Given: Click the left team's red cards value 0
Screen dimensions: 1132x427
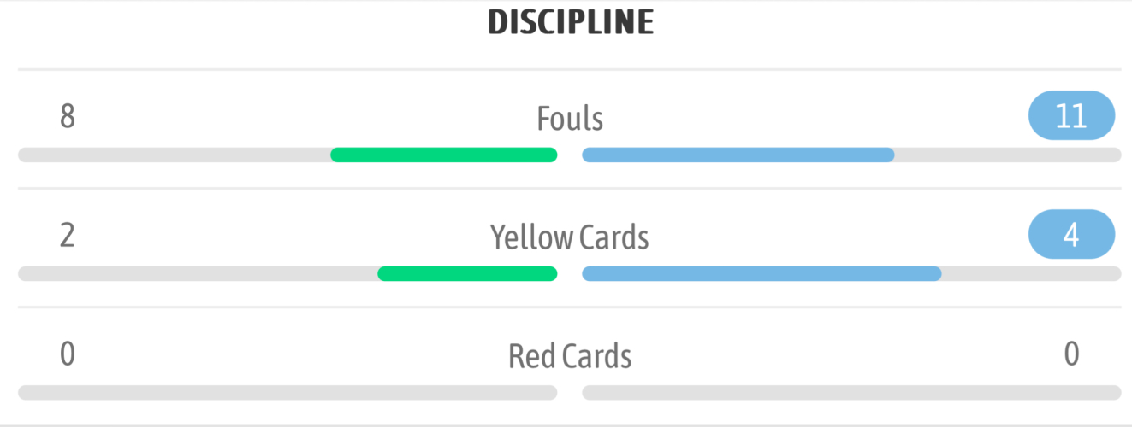Looking at the screenshot, I should click(68, 354).
